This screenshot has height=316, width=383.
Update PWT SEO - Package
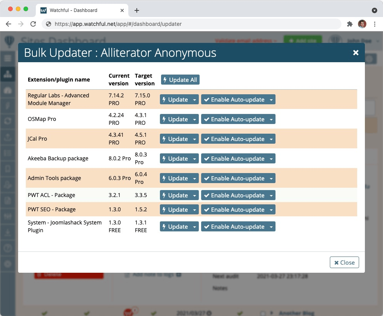point(175,209)
